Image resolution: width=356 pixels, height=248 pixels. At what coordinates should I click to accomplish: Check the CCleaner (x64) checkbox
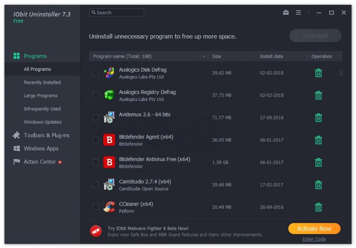[95, 207]
